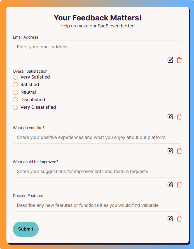The height and width of the screenshot is (249, 194).
Task: Focus the email address input field
Action: 97,47
